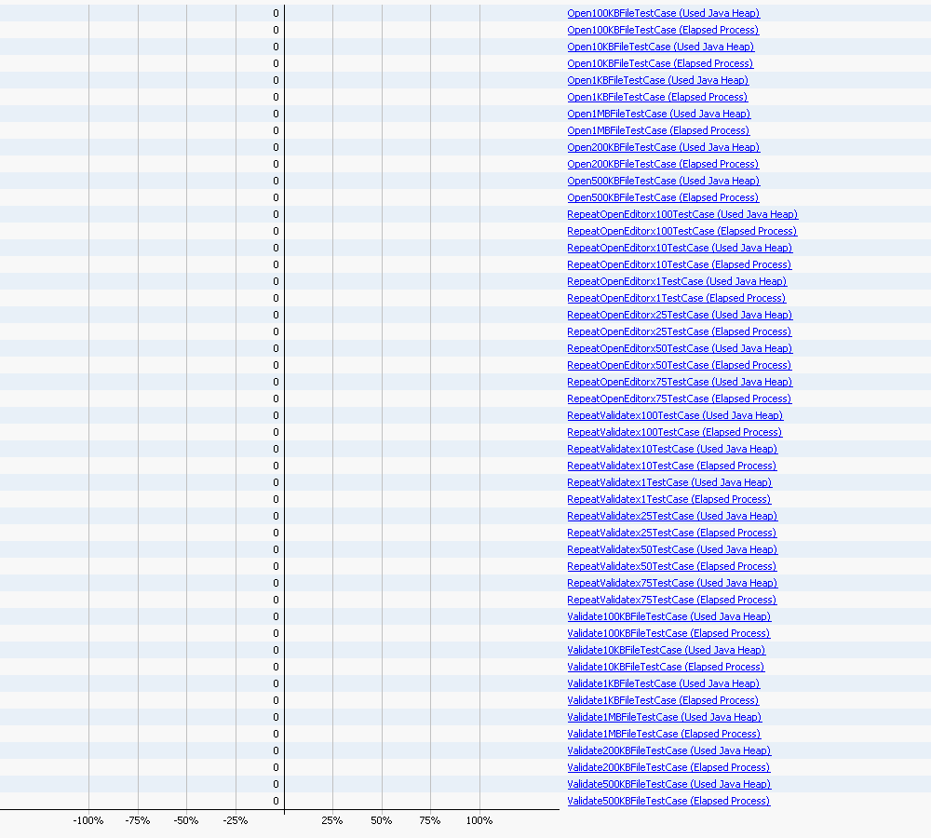This screenshot has width=931, height=838.
Task: Click Open500KBFileTestCase (Elapsed Process) link
Action: [x=663, y=197]
